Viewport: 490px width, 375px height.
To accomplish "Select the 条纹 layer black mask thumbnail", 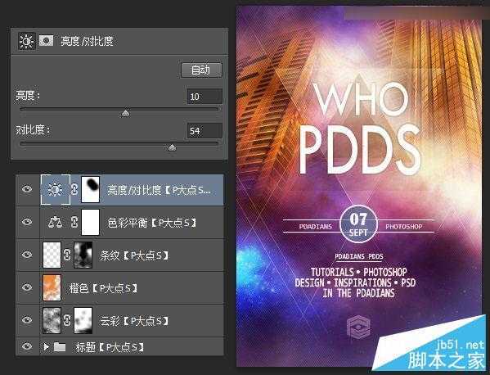I will [83, 255].
